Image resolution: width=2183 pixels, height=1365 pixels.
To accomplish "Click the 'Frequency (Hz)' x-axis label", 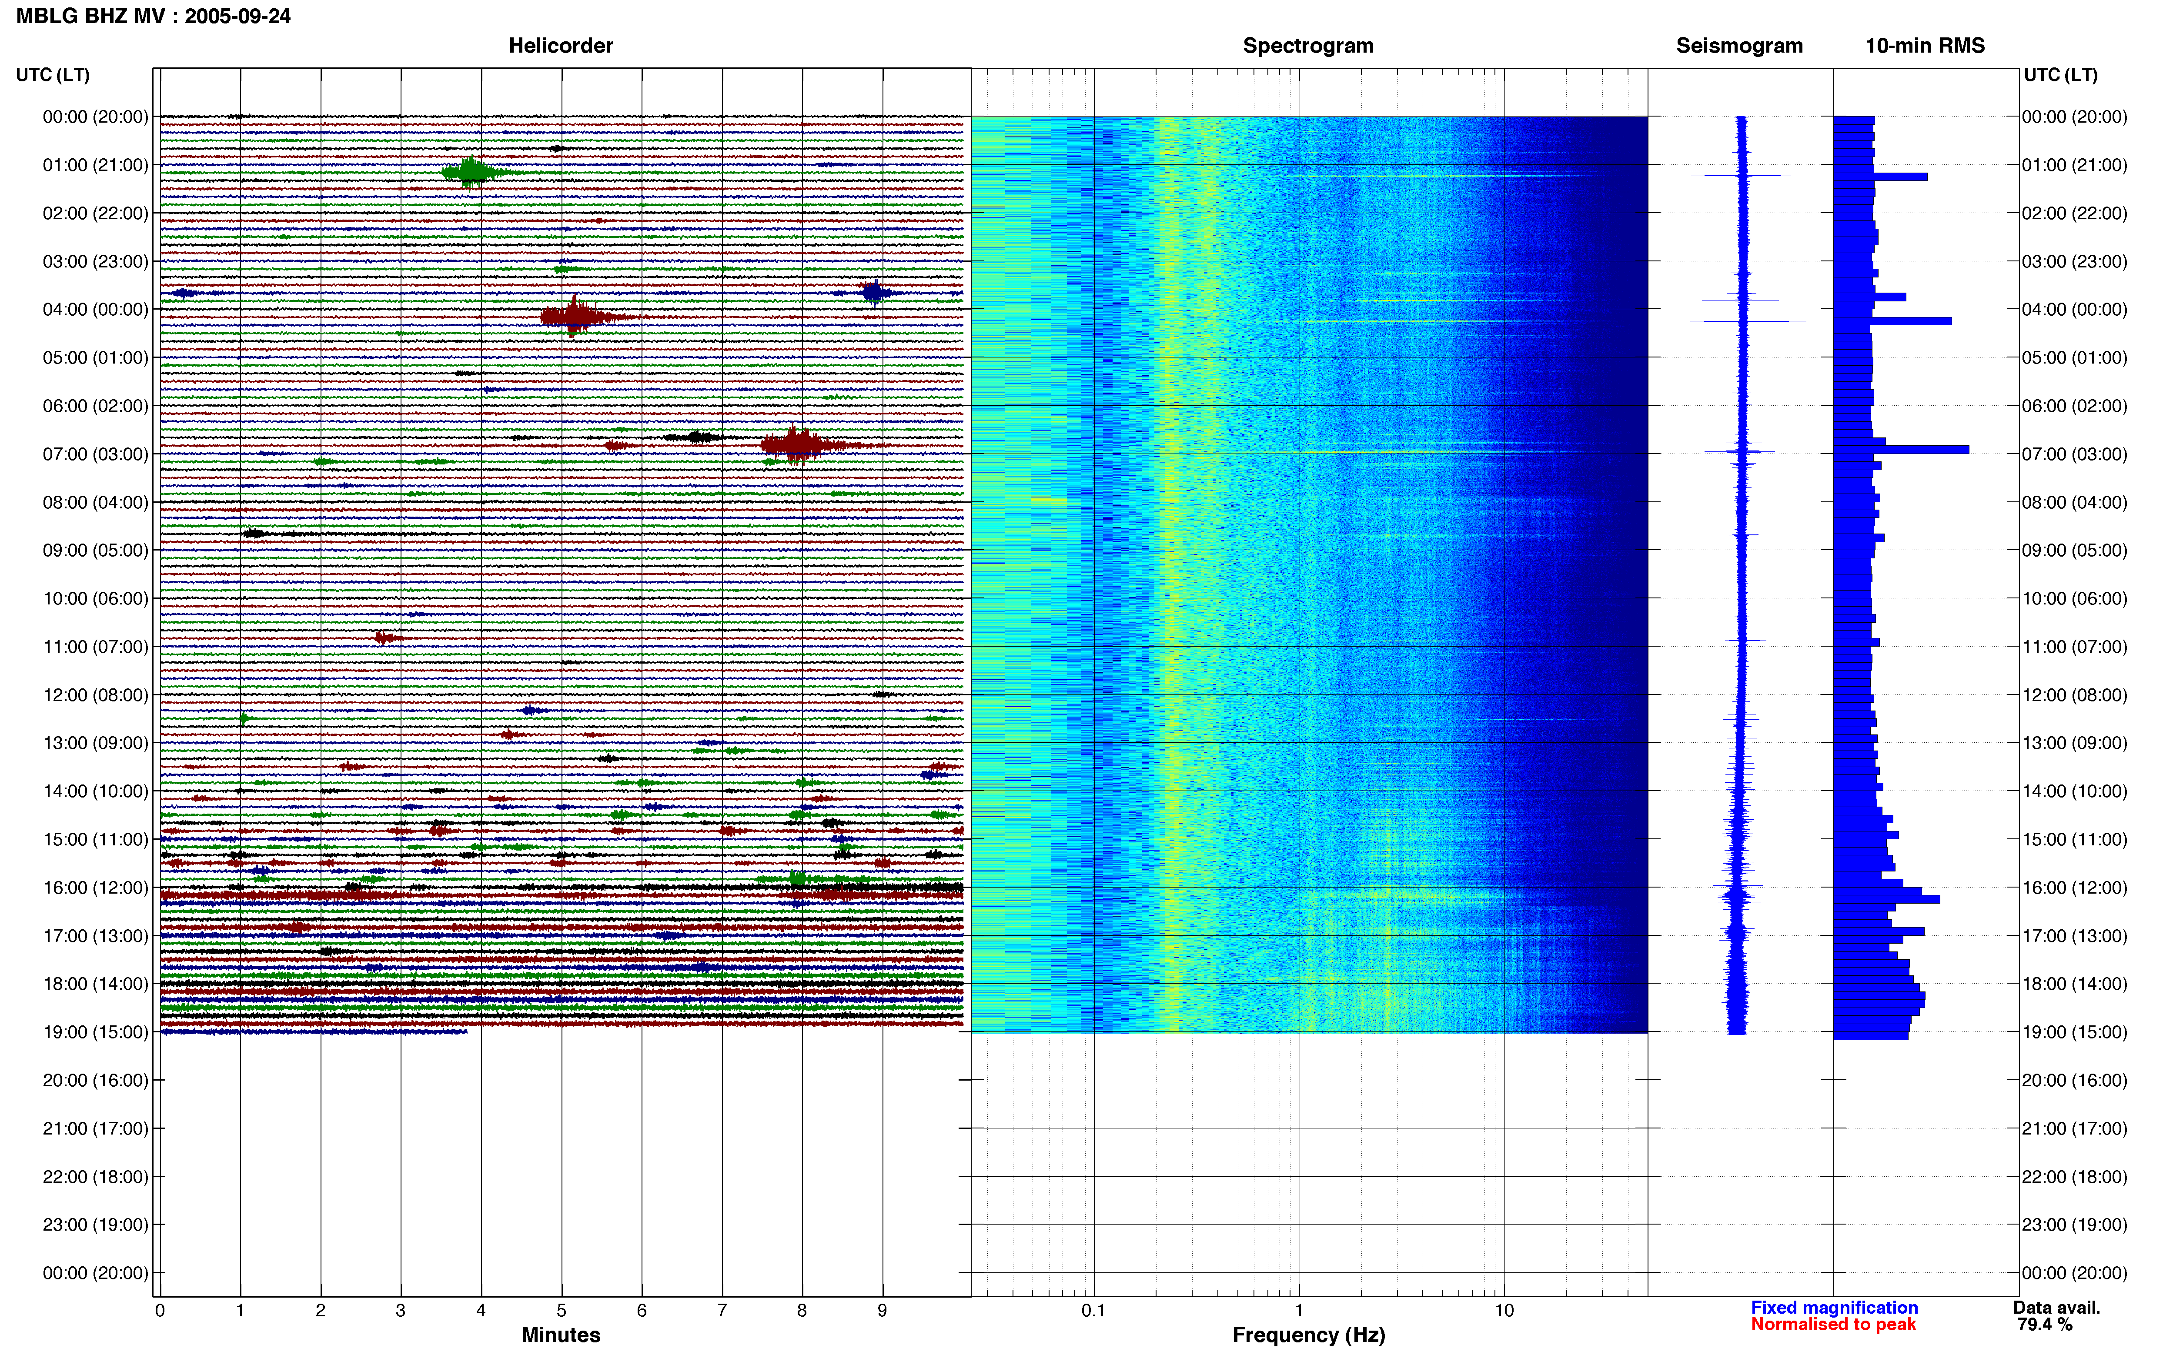I will click(1308, 1335).
